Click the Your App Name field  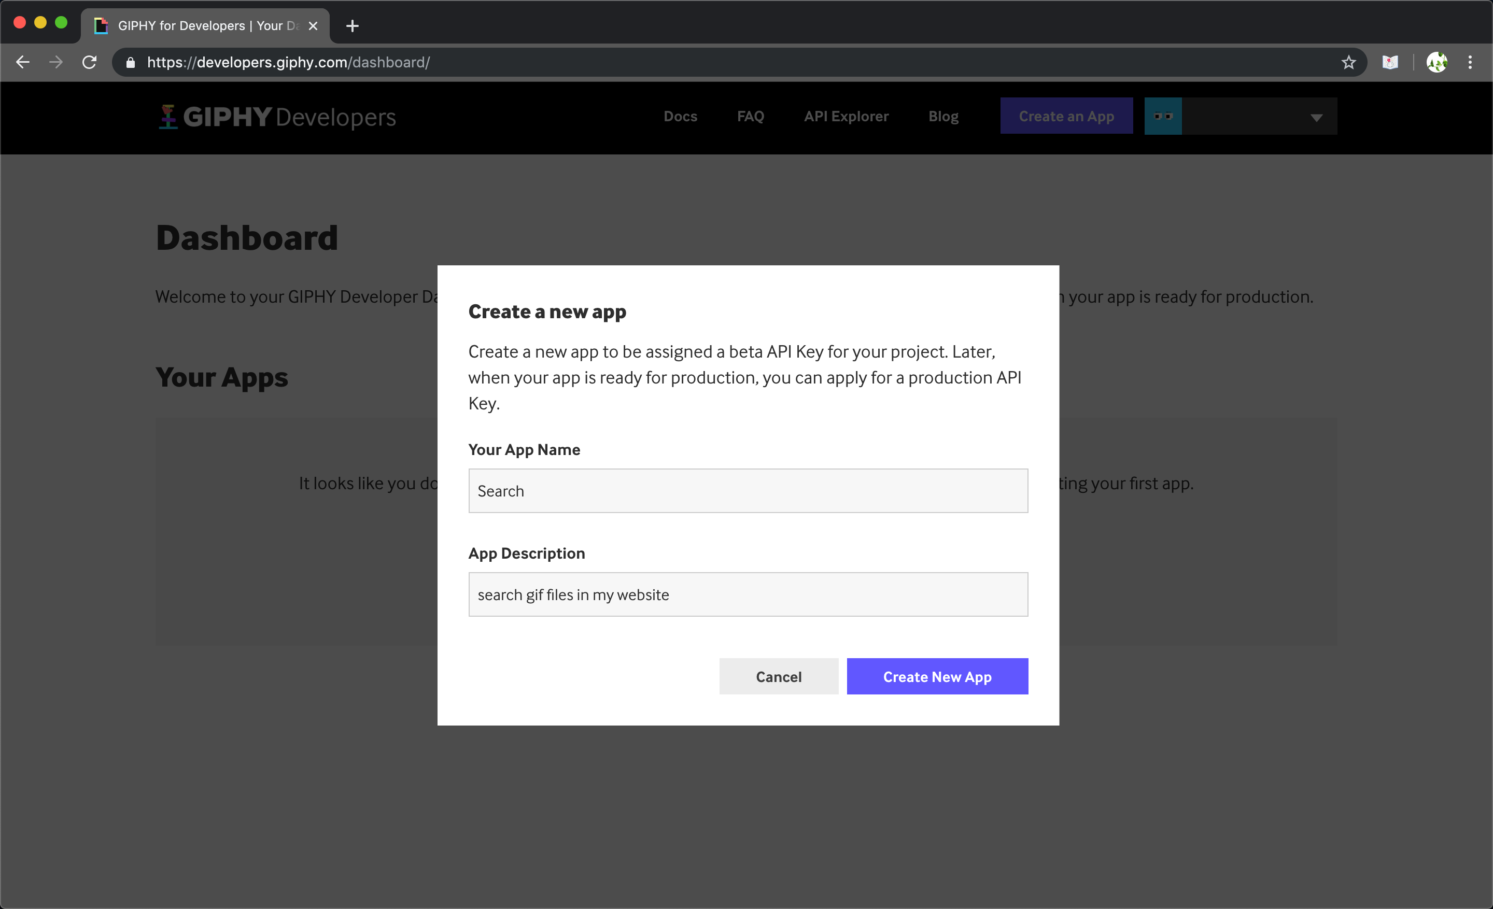pyautogui.click(x=748, y=491)
